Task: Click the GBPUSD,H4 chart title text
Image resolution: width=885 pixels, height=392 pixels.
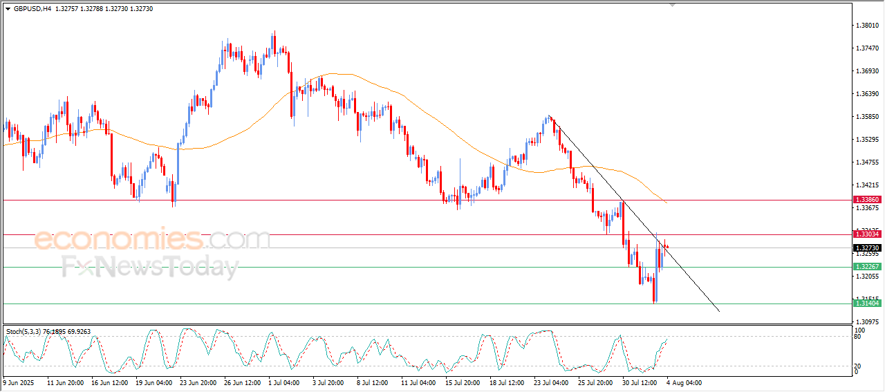Action: click(32, 9)
